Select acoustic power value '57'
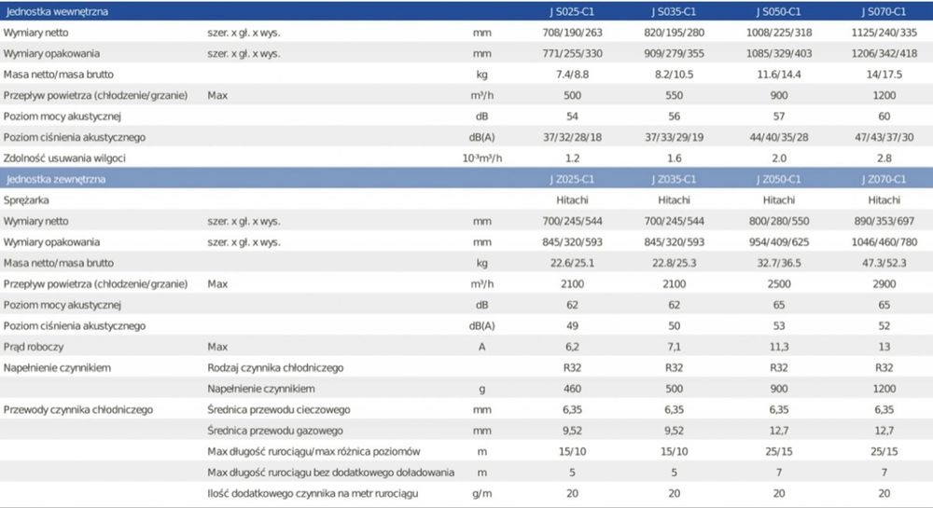The height and width of the screenshot is (508, 933). [778, 117]
